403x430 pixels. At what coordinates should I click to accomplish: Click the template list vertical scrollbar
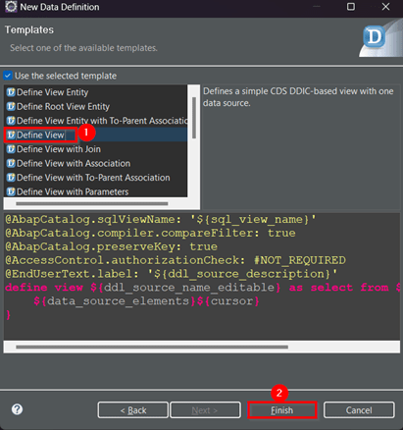point(194,118)
